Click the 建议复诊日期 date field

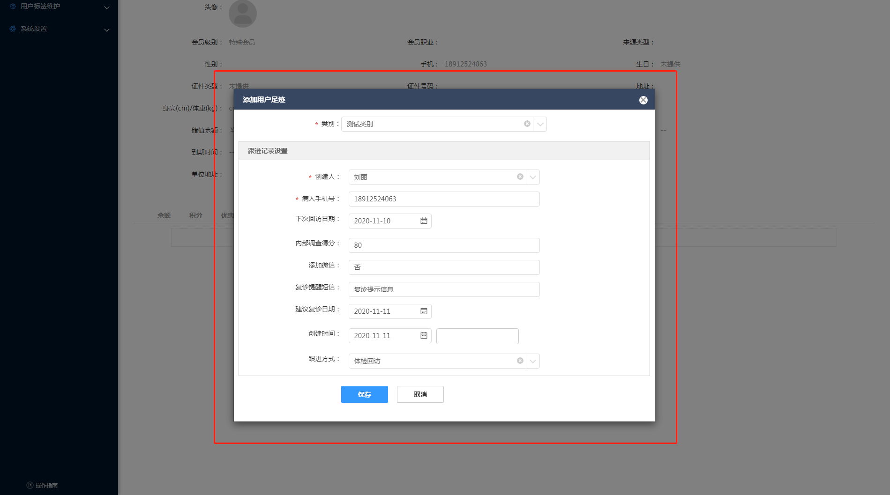[x=390, y=311]
